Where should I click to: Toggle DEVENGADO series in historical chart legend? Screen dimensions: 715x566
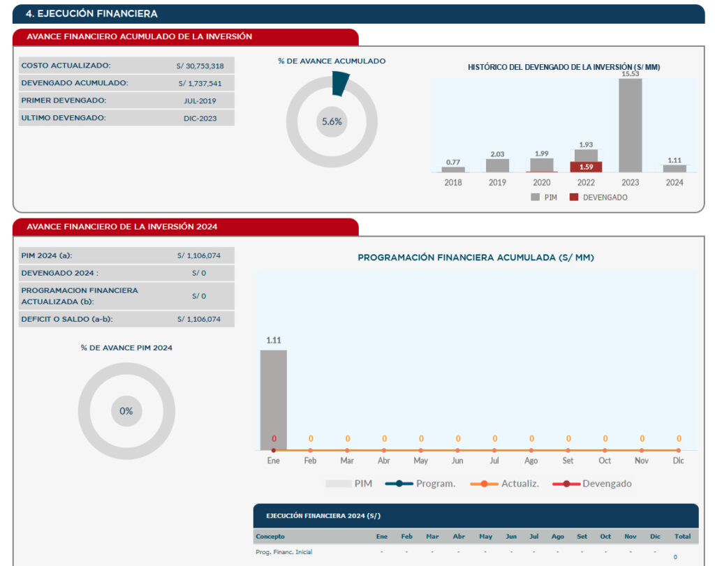[x=598, y=198]
